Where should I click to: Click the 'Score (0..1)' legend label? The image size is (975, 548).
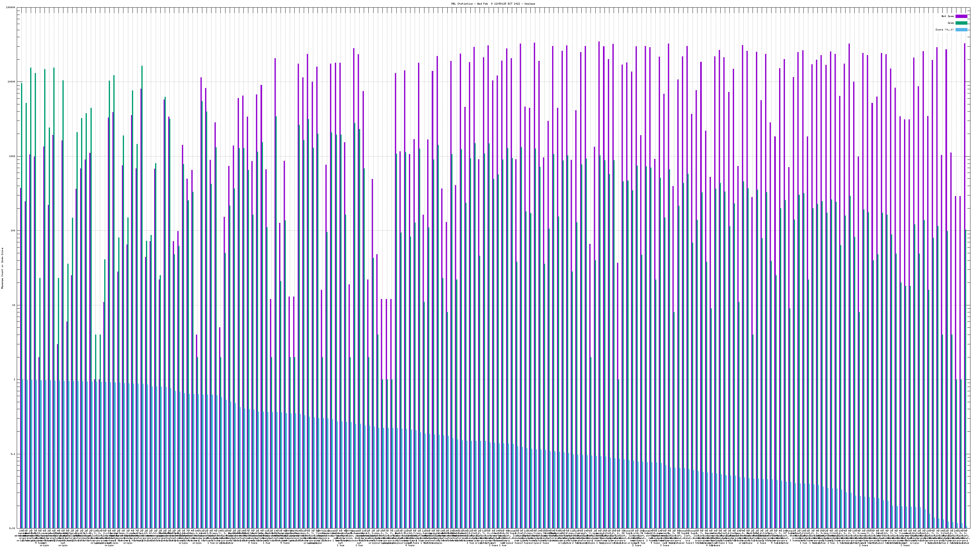click(x=945, y=30)
